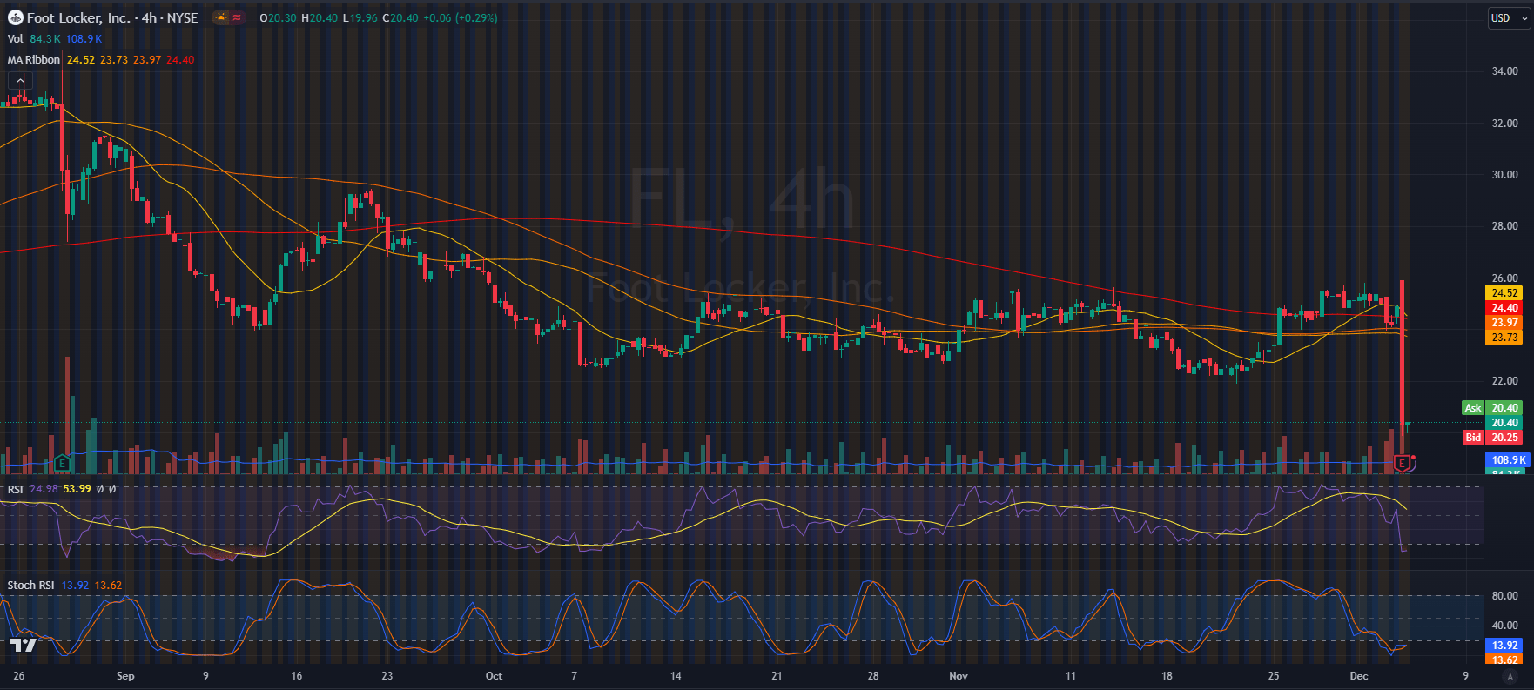Click the Stoch RSI 13.92 value in the legend
The width and height of the screenshot is (1534, 690).
click(x=75, y=586)
